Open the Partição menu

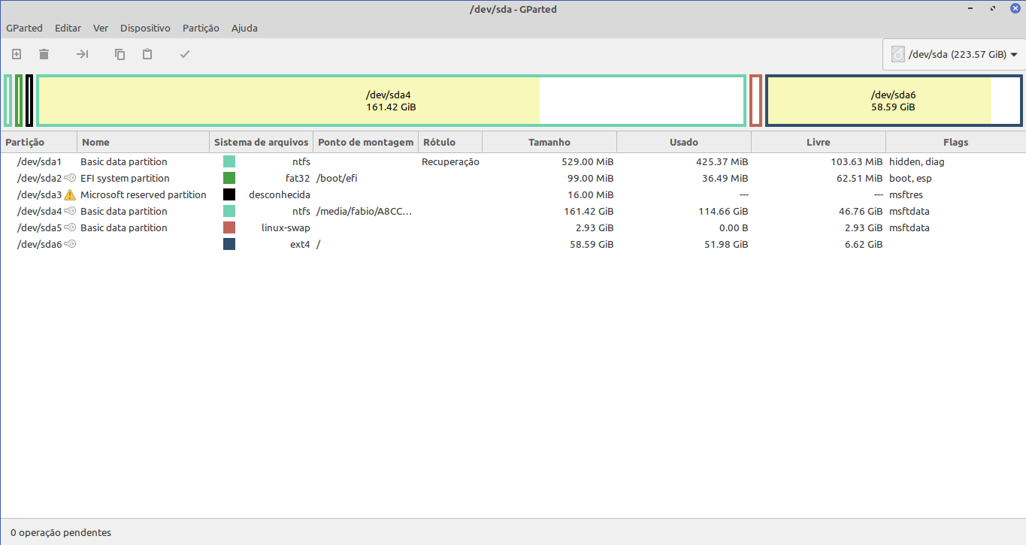(x=201, y=28)
